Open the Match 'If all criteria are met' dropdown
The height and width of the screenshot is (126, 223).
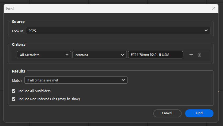coord(76,80)
